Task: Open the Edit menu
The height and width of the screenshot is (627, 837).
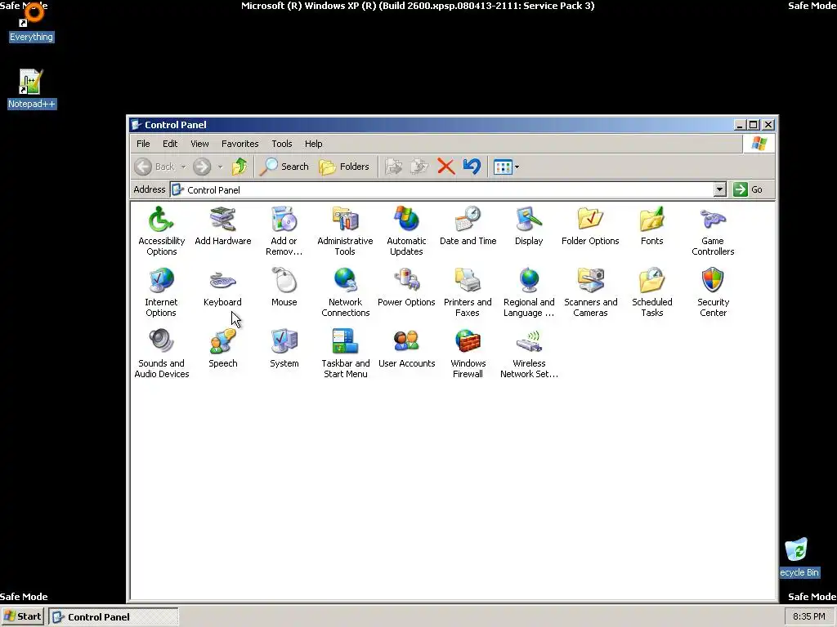Action: pos(170,144)
